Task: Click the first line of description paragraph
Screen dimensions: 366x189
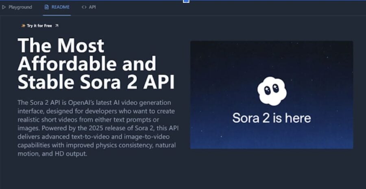Action: coord(94,102)
